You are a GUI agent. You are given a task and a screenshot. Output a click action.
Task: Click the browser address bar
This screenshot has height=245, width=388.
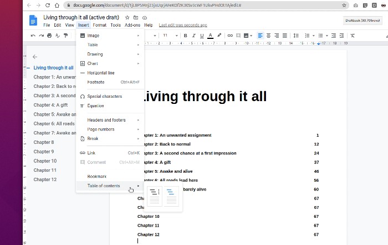point(206,5)
